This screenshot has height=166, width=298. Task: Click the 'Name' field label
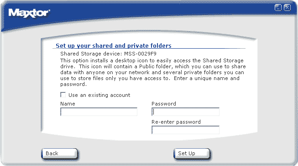coord(68,104)
